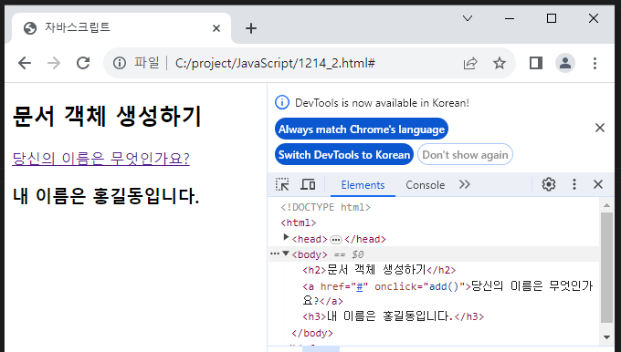
Task: Toggle the device toolbar
Action: point(308,184)
